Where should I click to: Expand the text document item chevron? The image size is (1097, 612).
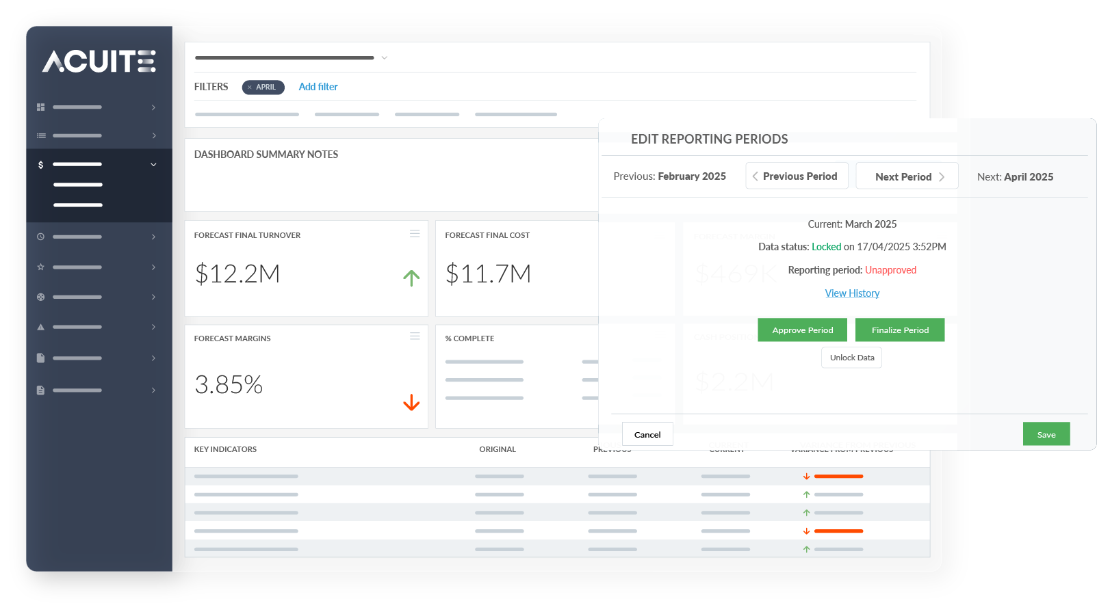click(153, 390)
